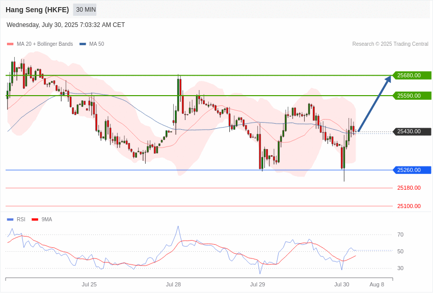Click the 25260.00 blue pivot label
The image size is (433, 293).
coord(412,170)
